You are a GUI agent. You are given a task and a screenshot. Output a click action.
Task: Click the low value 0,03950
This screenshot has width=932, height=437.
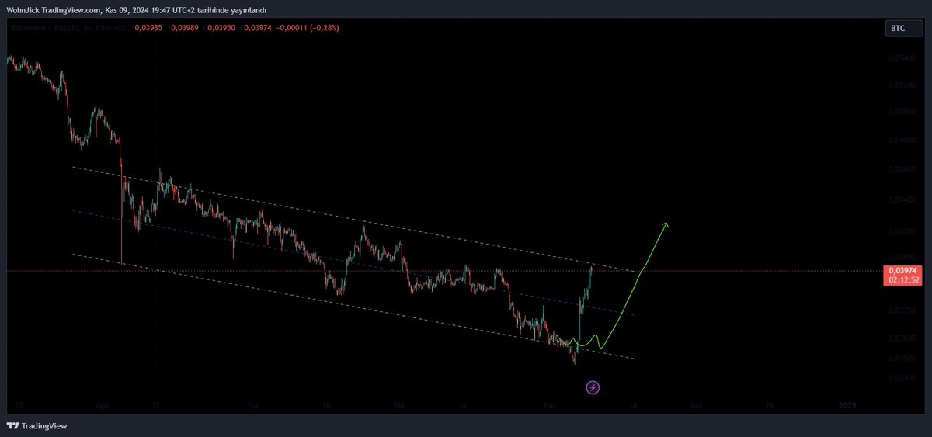(x=220, y=28)
